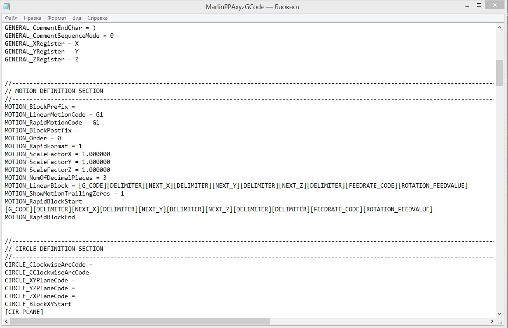The width and height of the screenshot is (508, 328).
Task: Click the line GENERAL_XRegister = X
Action: pyautogui.click(x=42, y=44)
